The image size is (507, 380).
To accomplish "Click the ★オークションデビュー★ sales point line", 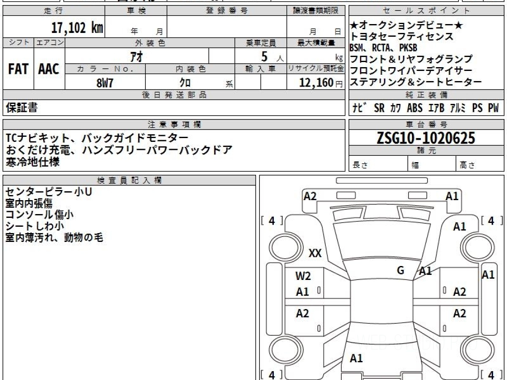I will coord(406,26).
